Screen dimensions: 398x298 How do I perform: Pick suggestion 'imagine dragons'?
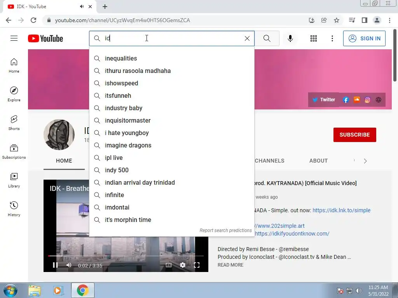click(172, 145)
